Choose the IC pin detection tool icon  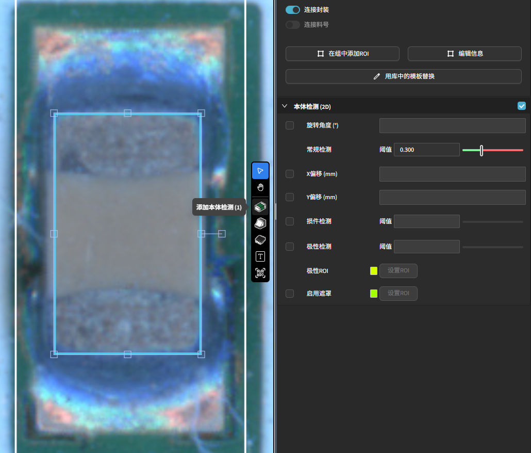point(260,240)
